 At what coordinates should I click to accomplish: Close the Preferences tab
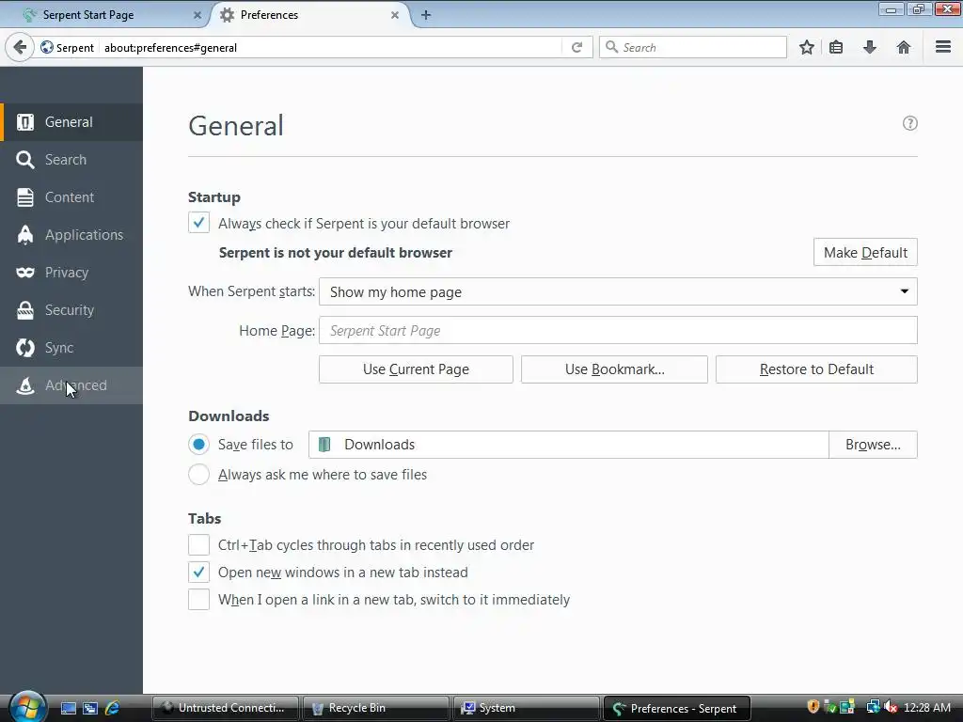tap(395, 15)
